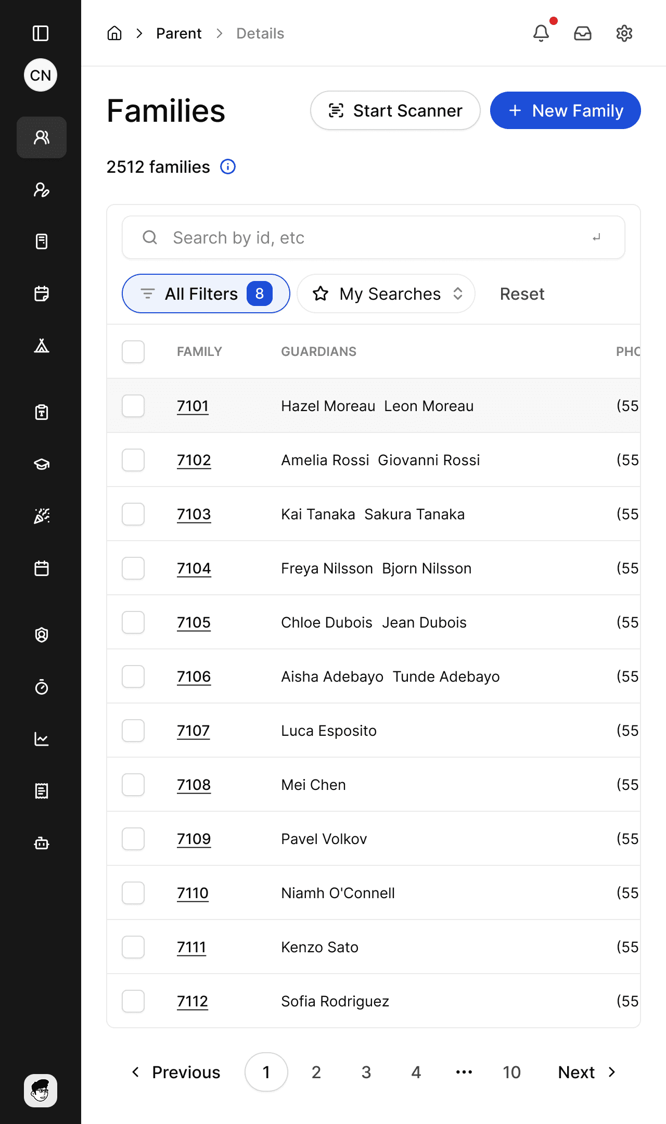The width and height of the screenshot is (666, 1124).
Task: Go to page 3
Action: [366, 1072]
